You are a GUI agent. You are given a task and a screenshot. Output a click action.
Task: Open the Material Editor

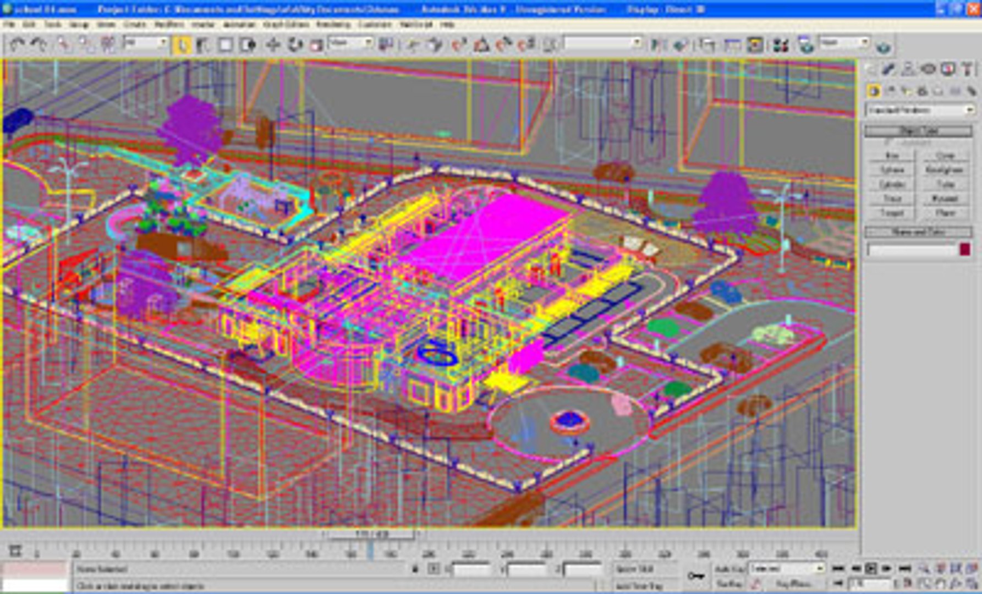[x=781, y=45]
